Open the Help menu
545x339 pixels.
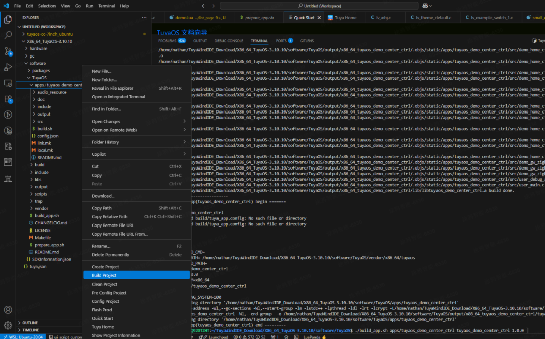pyautogui.click(x=124, y=6)
